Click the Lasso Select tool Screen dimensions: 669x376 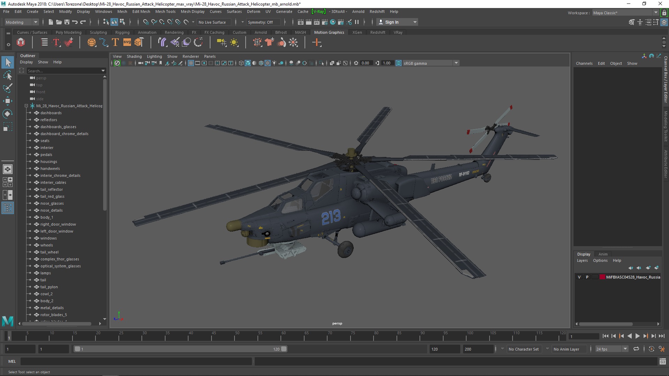click(7, 75)
